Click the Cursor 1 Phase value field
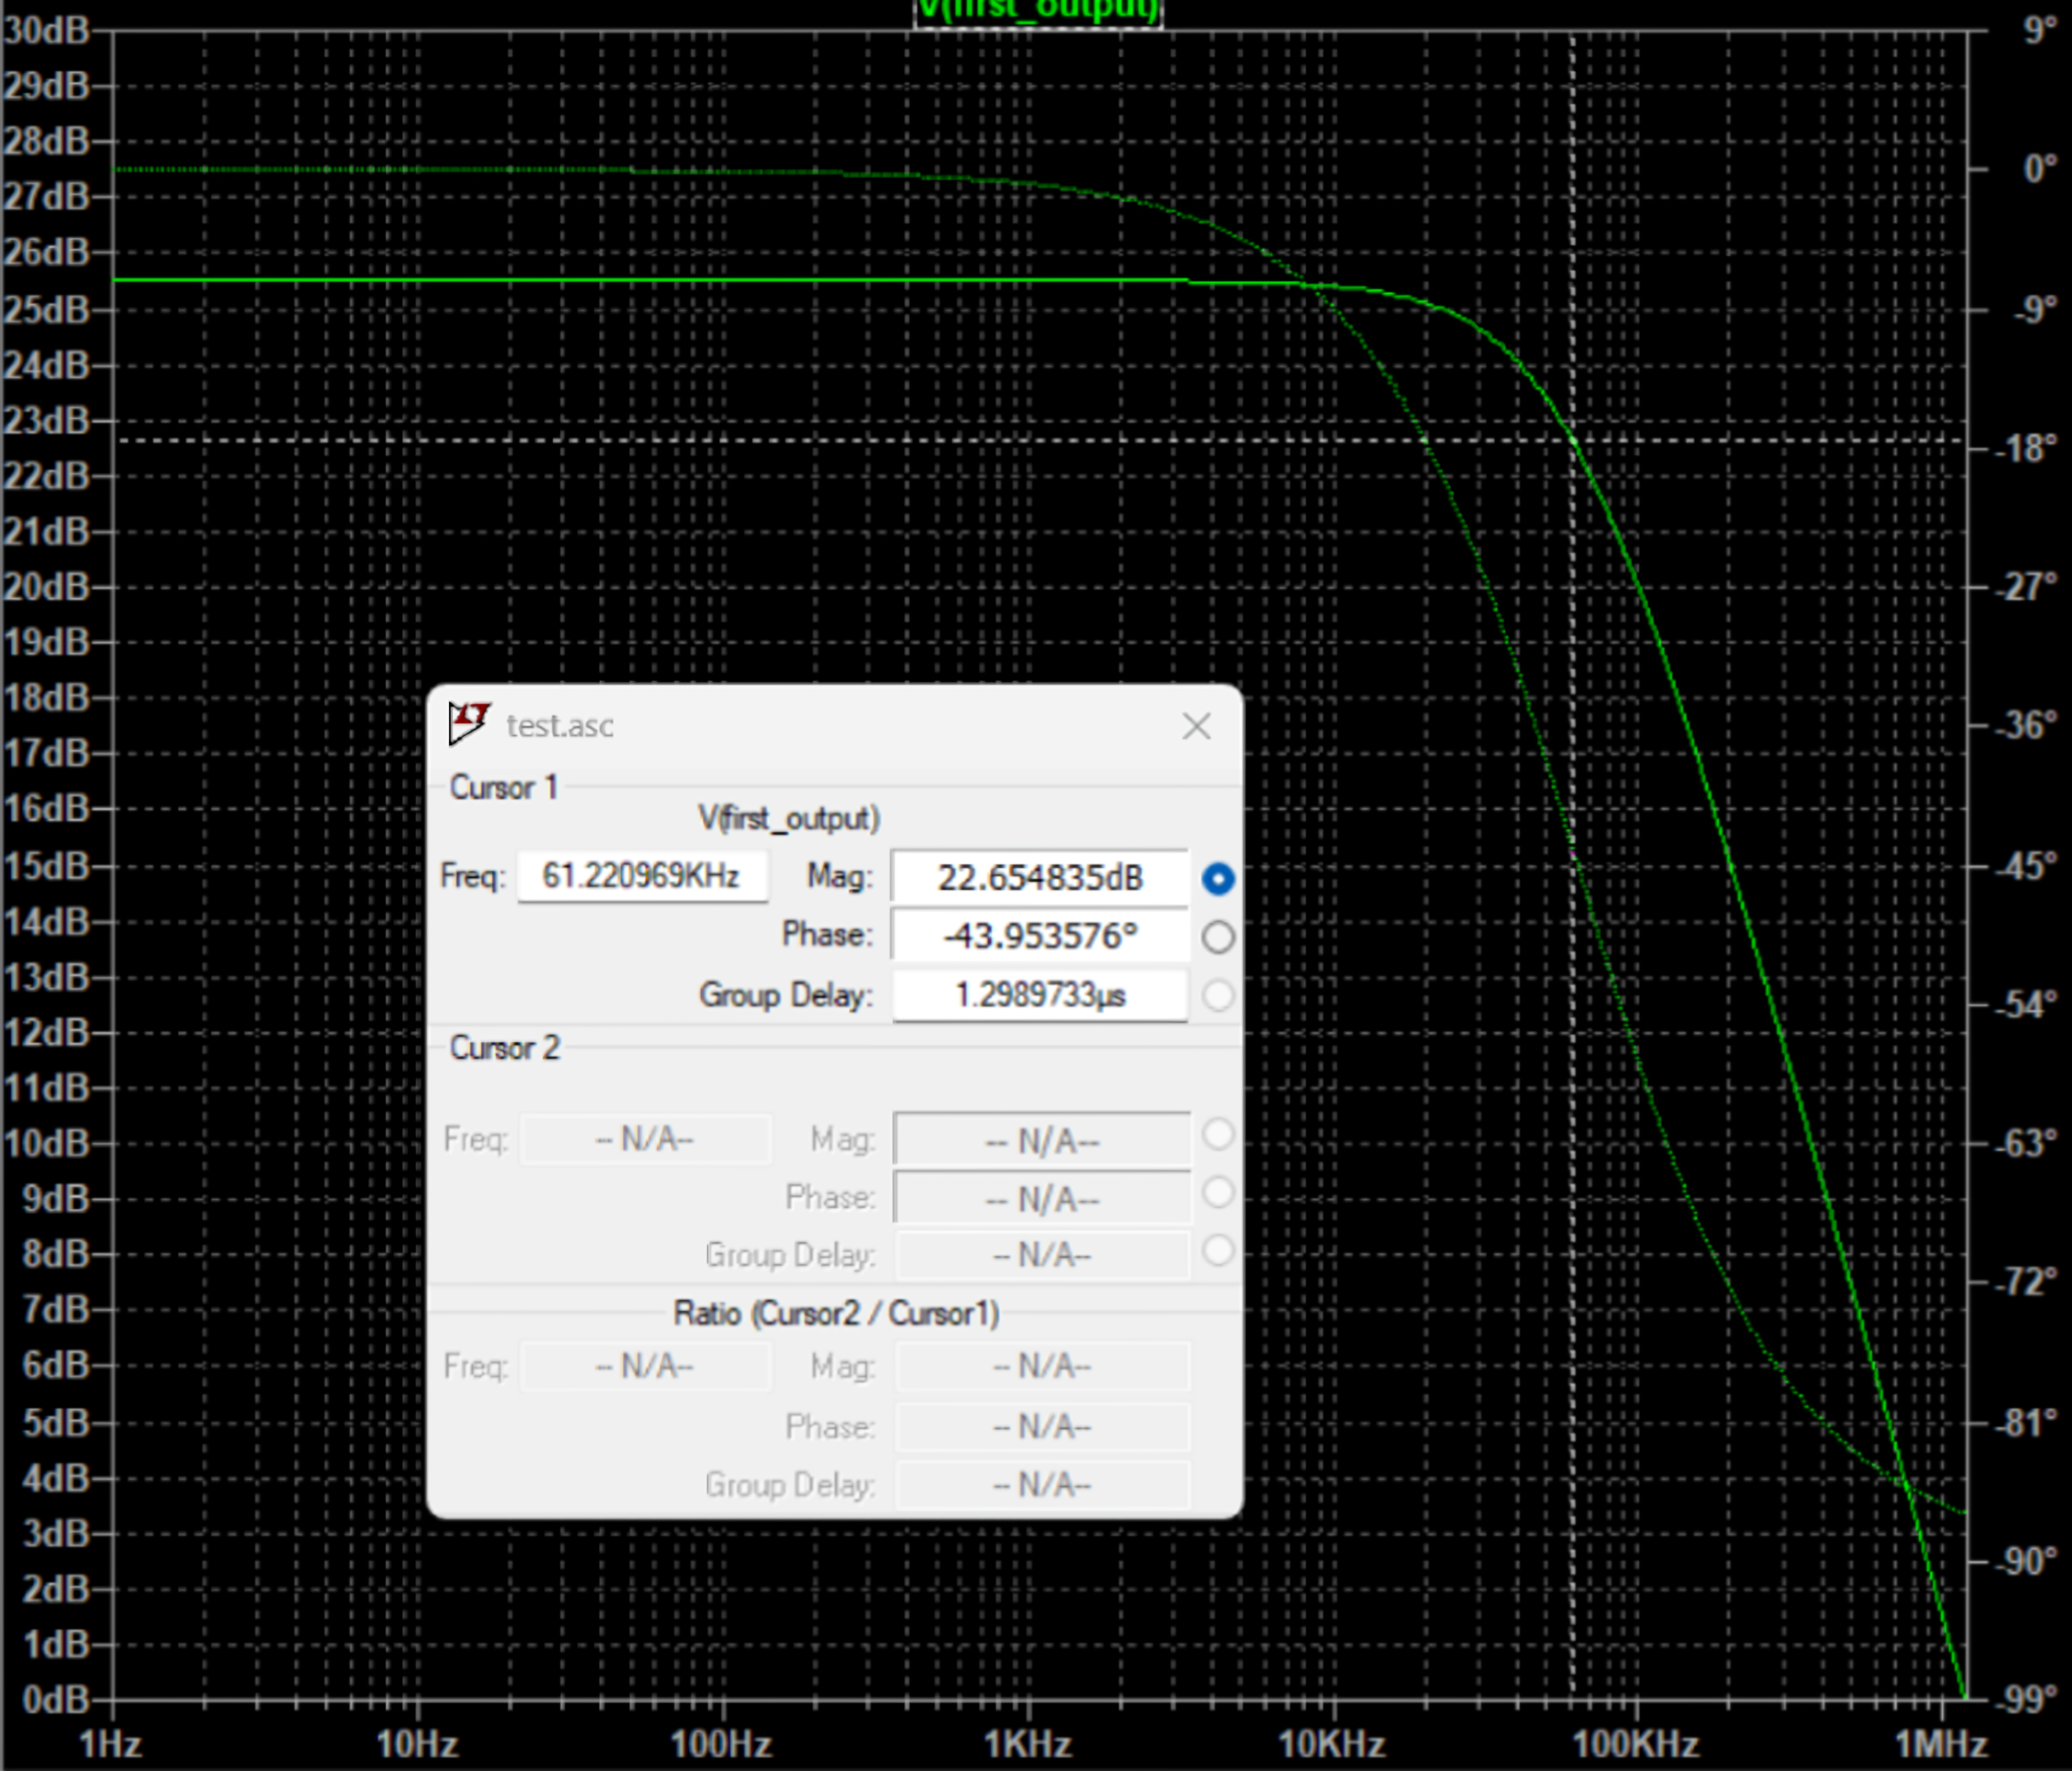This screenshot has width=2072, height=1771. 1040,936
